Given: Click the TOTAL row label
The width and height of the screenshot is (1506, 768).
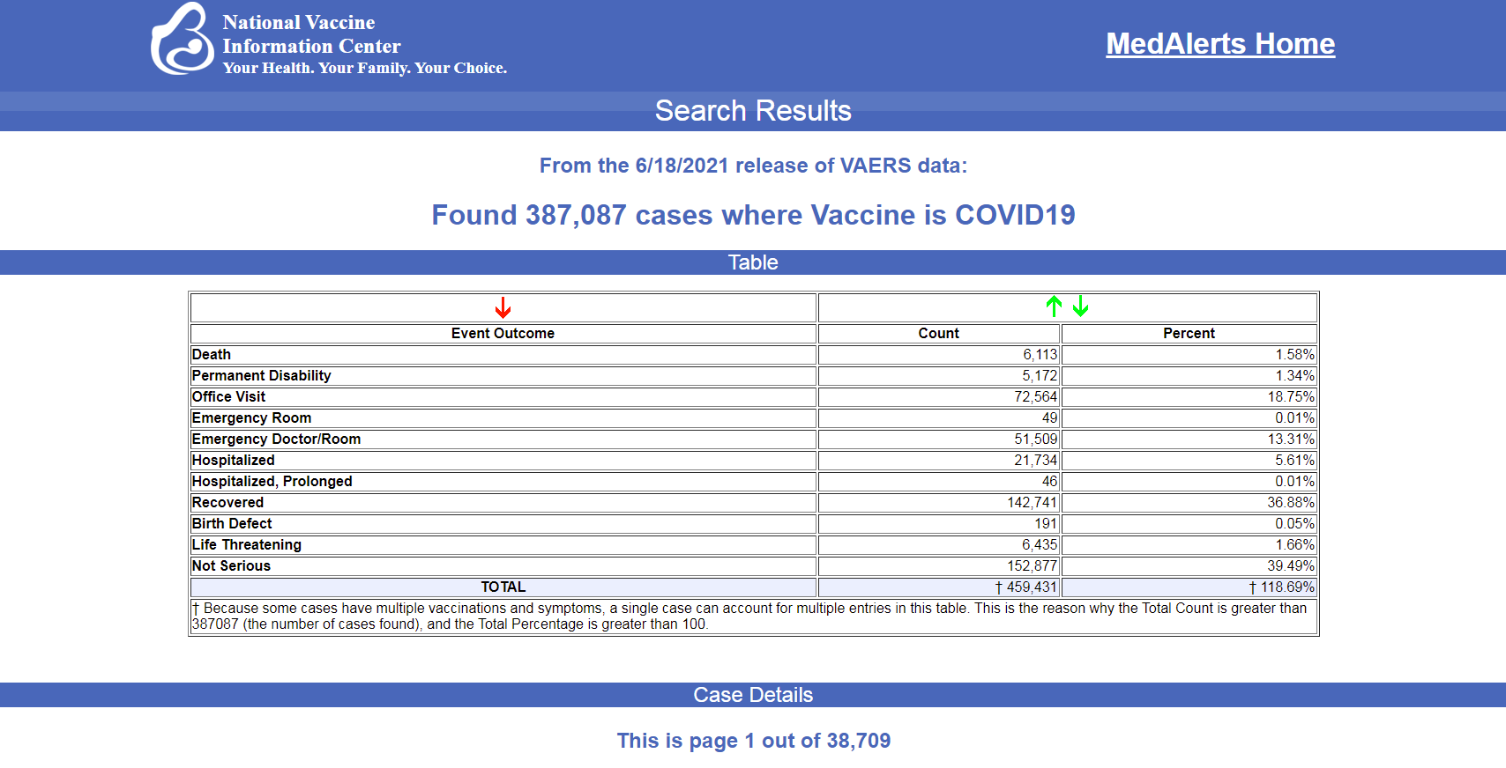Looking at the screenshot, I should click(x=503, y=587).
